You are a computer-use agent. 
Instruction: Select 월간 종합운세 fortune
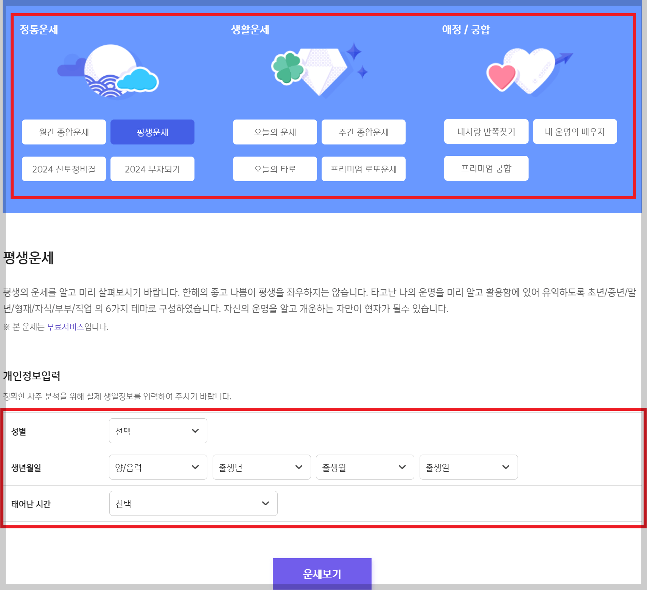[x=64, y=132]
